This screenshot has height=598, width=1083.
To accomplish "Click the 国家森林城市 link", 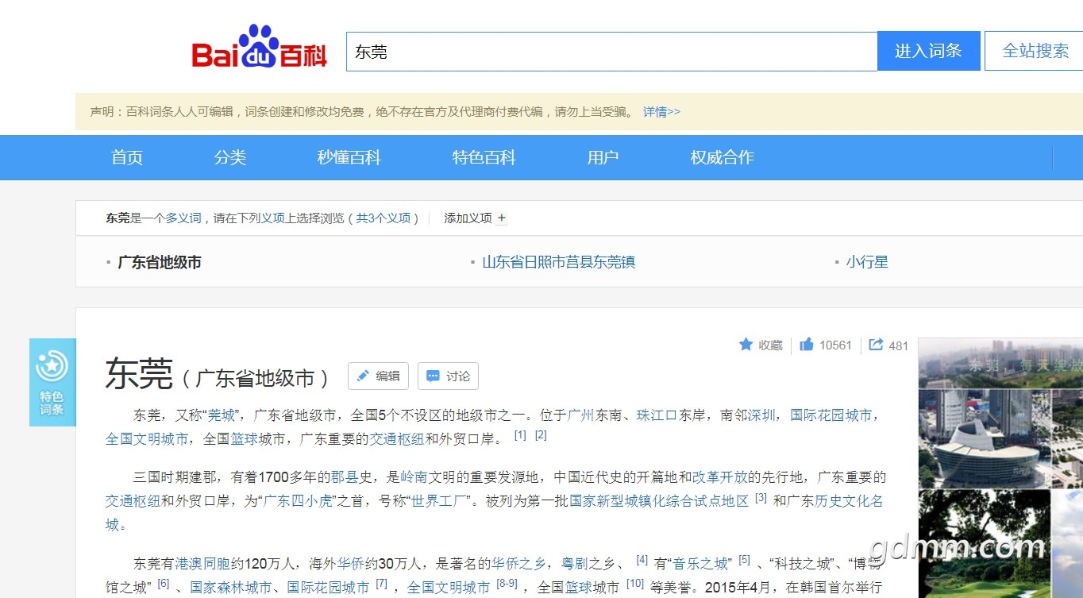I will (x=230, y=588).
